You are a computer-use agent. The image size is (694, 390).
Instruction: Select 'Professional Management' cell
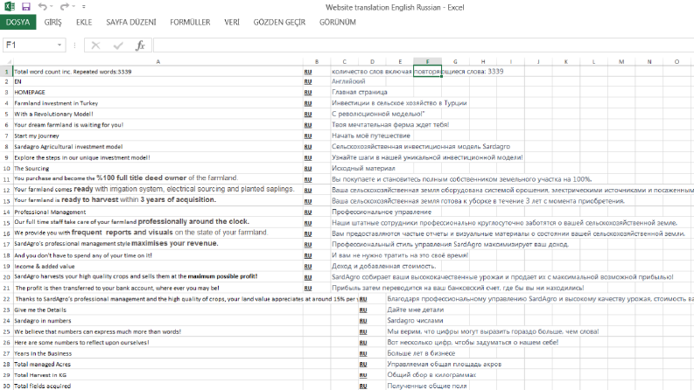158,212
